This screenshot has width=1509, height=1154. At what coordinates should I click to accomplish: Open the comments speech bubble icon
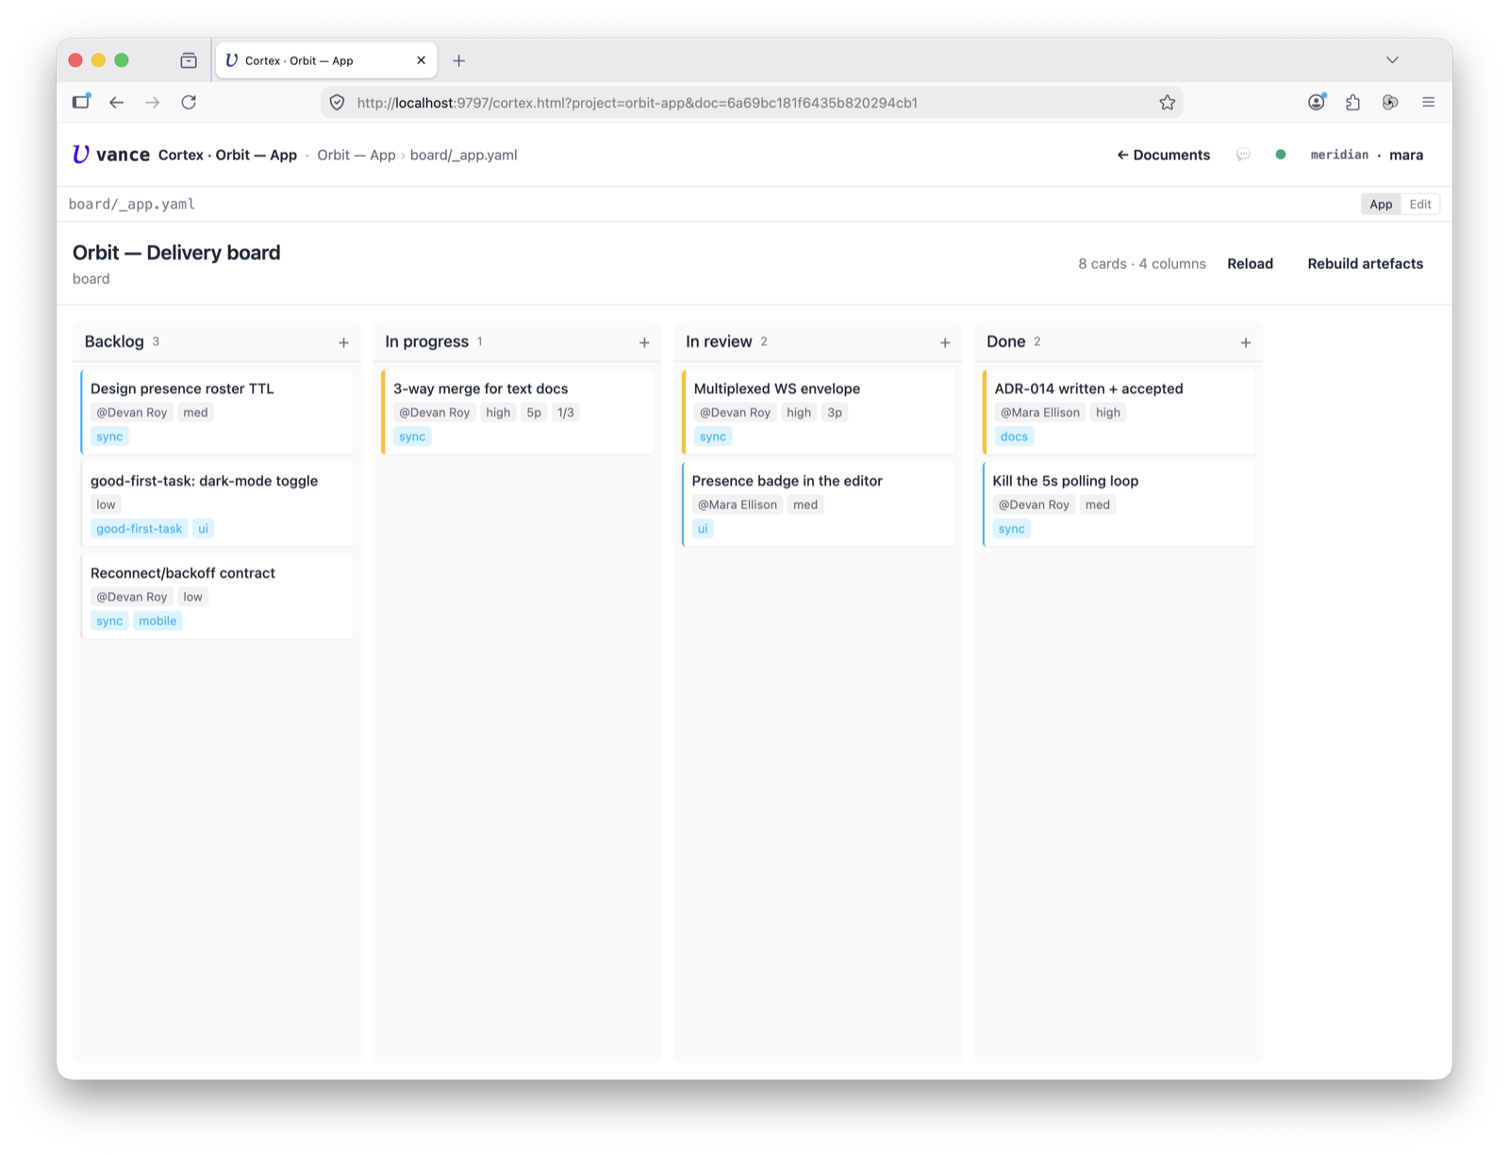pyautogui.click(x=1243, y=155)
